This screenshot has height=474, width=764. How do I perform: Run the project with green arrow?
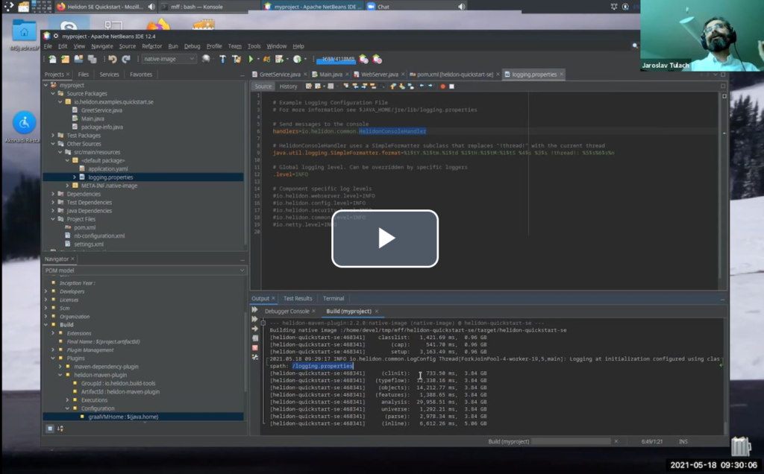click(251, 59)
